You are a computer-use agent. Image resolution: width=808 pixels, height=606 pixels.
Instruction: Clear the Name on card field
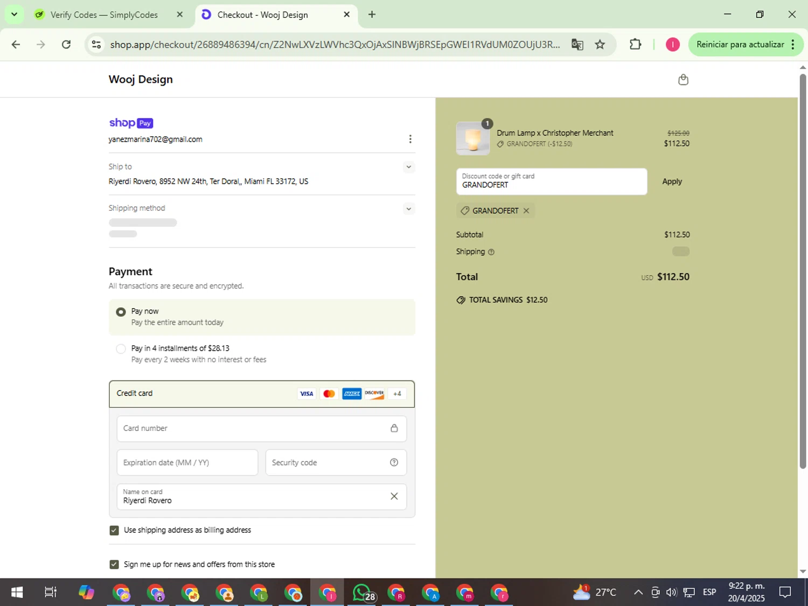(394, 497)
